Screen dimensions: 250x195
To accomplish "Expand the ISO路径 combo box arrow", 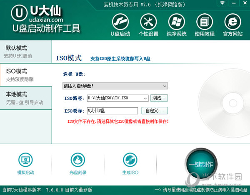I will (145, 98).
